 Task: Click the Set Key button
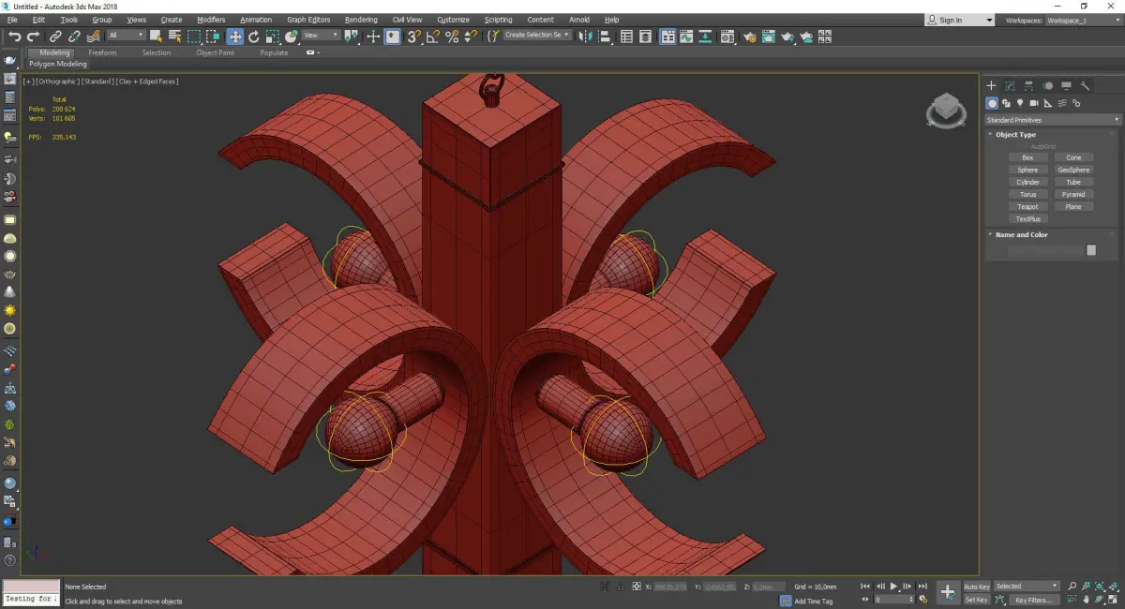[x=977, y=600]
